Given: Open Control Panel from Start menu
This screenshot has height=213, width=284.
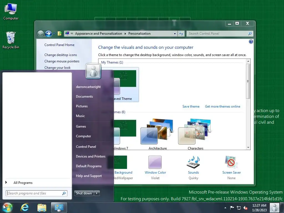Looking at the screenshot, I should (x=86, y=147).
